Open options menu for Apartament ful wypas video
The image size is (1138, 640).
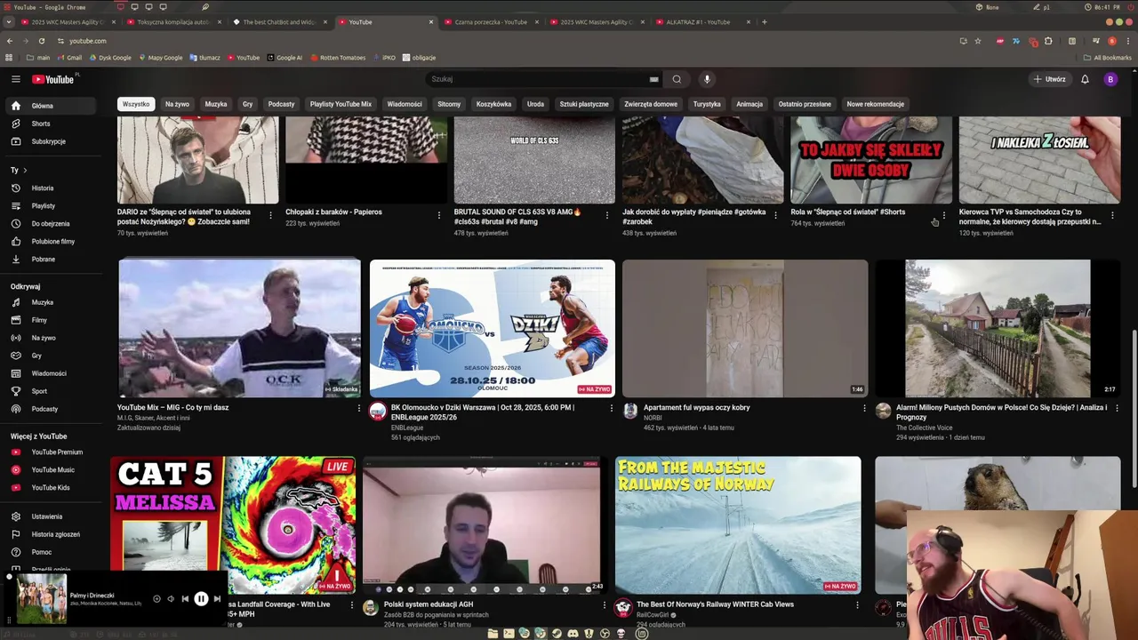coord(864,409)
